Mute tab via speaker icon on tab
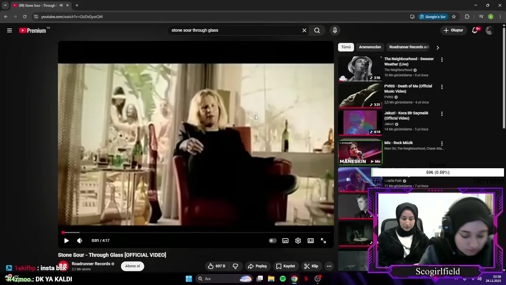 [x=61, y=6]
